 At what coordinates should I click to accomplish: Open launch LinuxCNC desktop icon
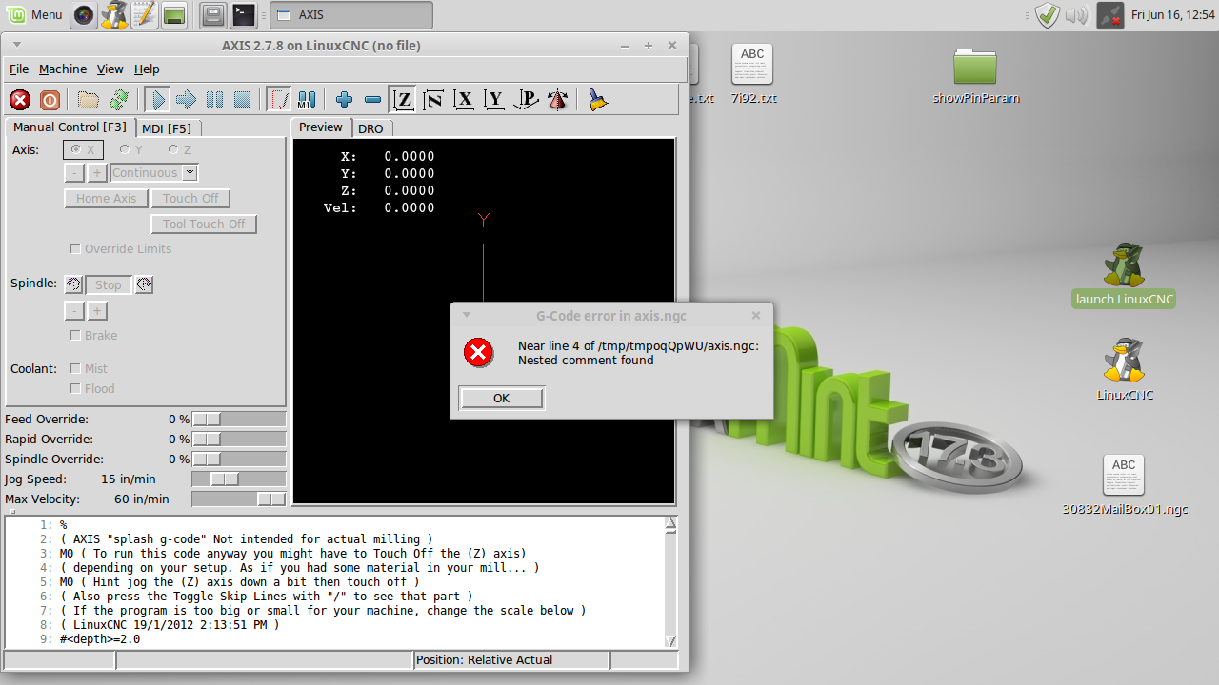[1124, 275]
